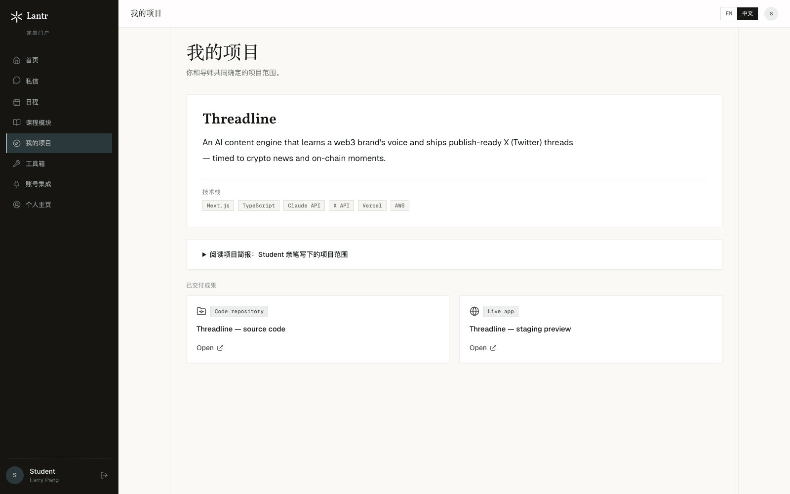Image resolution: width=790 pixels, height=494 pixels.
Task: Click the Student name in sidebar footer
Action: pos(42,471)
